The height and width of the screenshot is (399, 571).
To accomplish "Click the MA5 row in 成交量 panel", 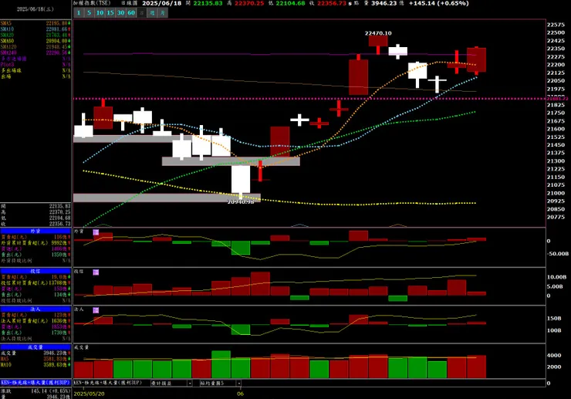I will 35,359.
